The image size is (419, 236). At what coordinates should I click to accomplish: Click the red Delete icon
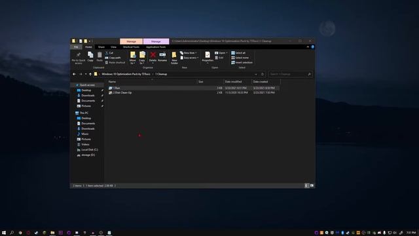[153, 55]
